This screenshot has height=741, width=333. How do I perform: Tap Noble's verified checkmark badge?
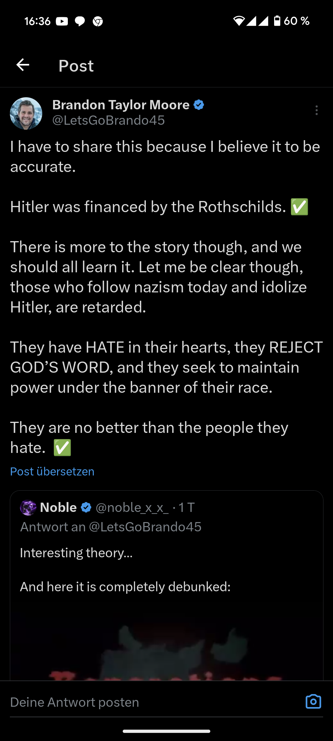pyautogui.click(x=86, y=507)
